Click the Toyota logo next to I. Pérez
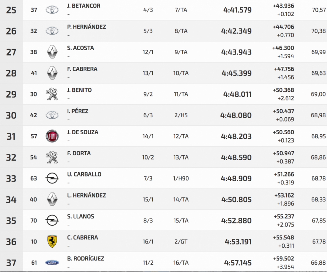This screenshot has width=327, height=272. pyautogui.click(x=52, y=115)
